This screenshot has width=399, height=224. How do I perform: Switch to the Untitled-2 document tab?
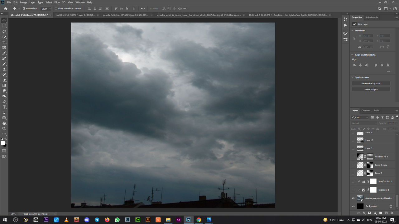pyautogui.click(x=75, y=15)
